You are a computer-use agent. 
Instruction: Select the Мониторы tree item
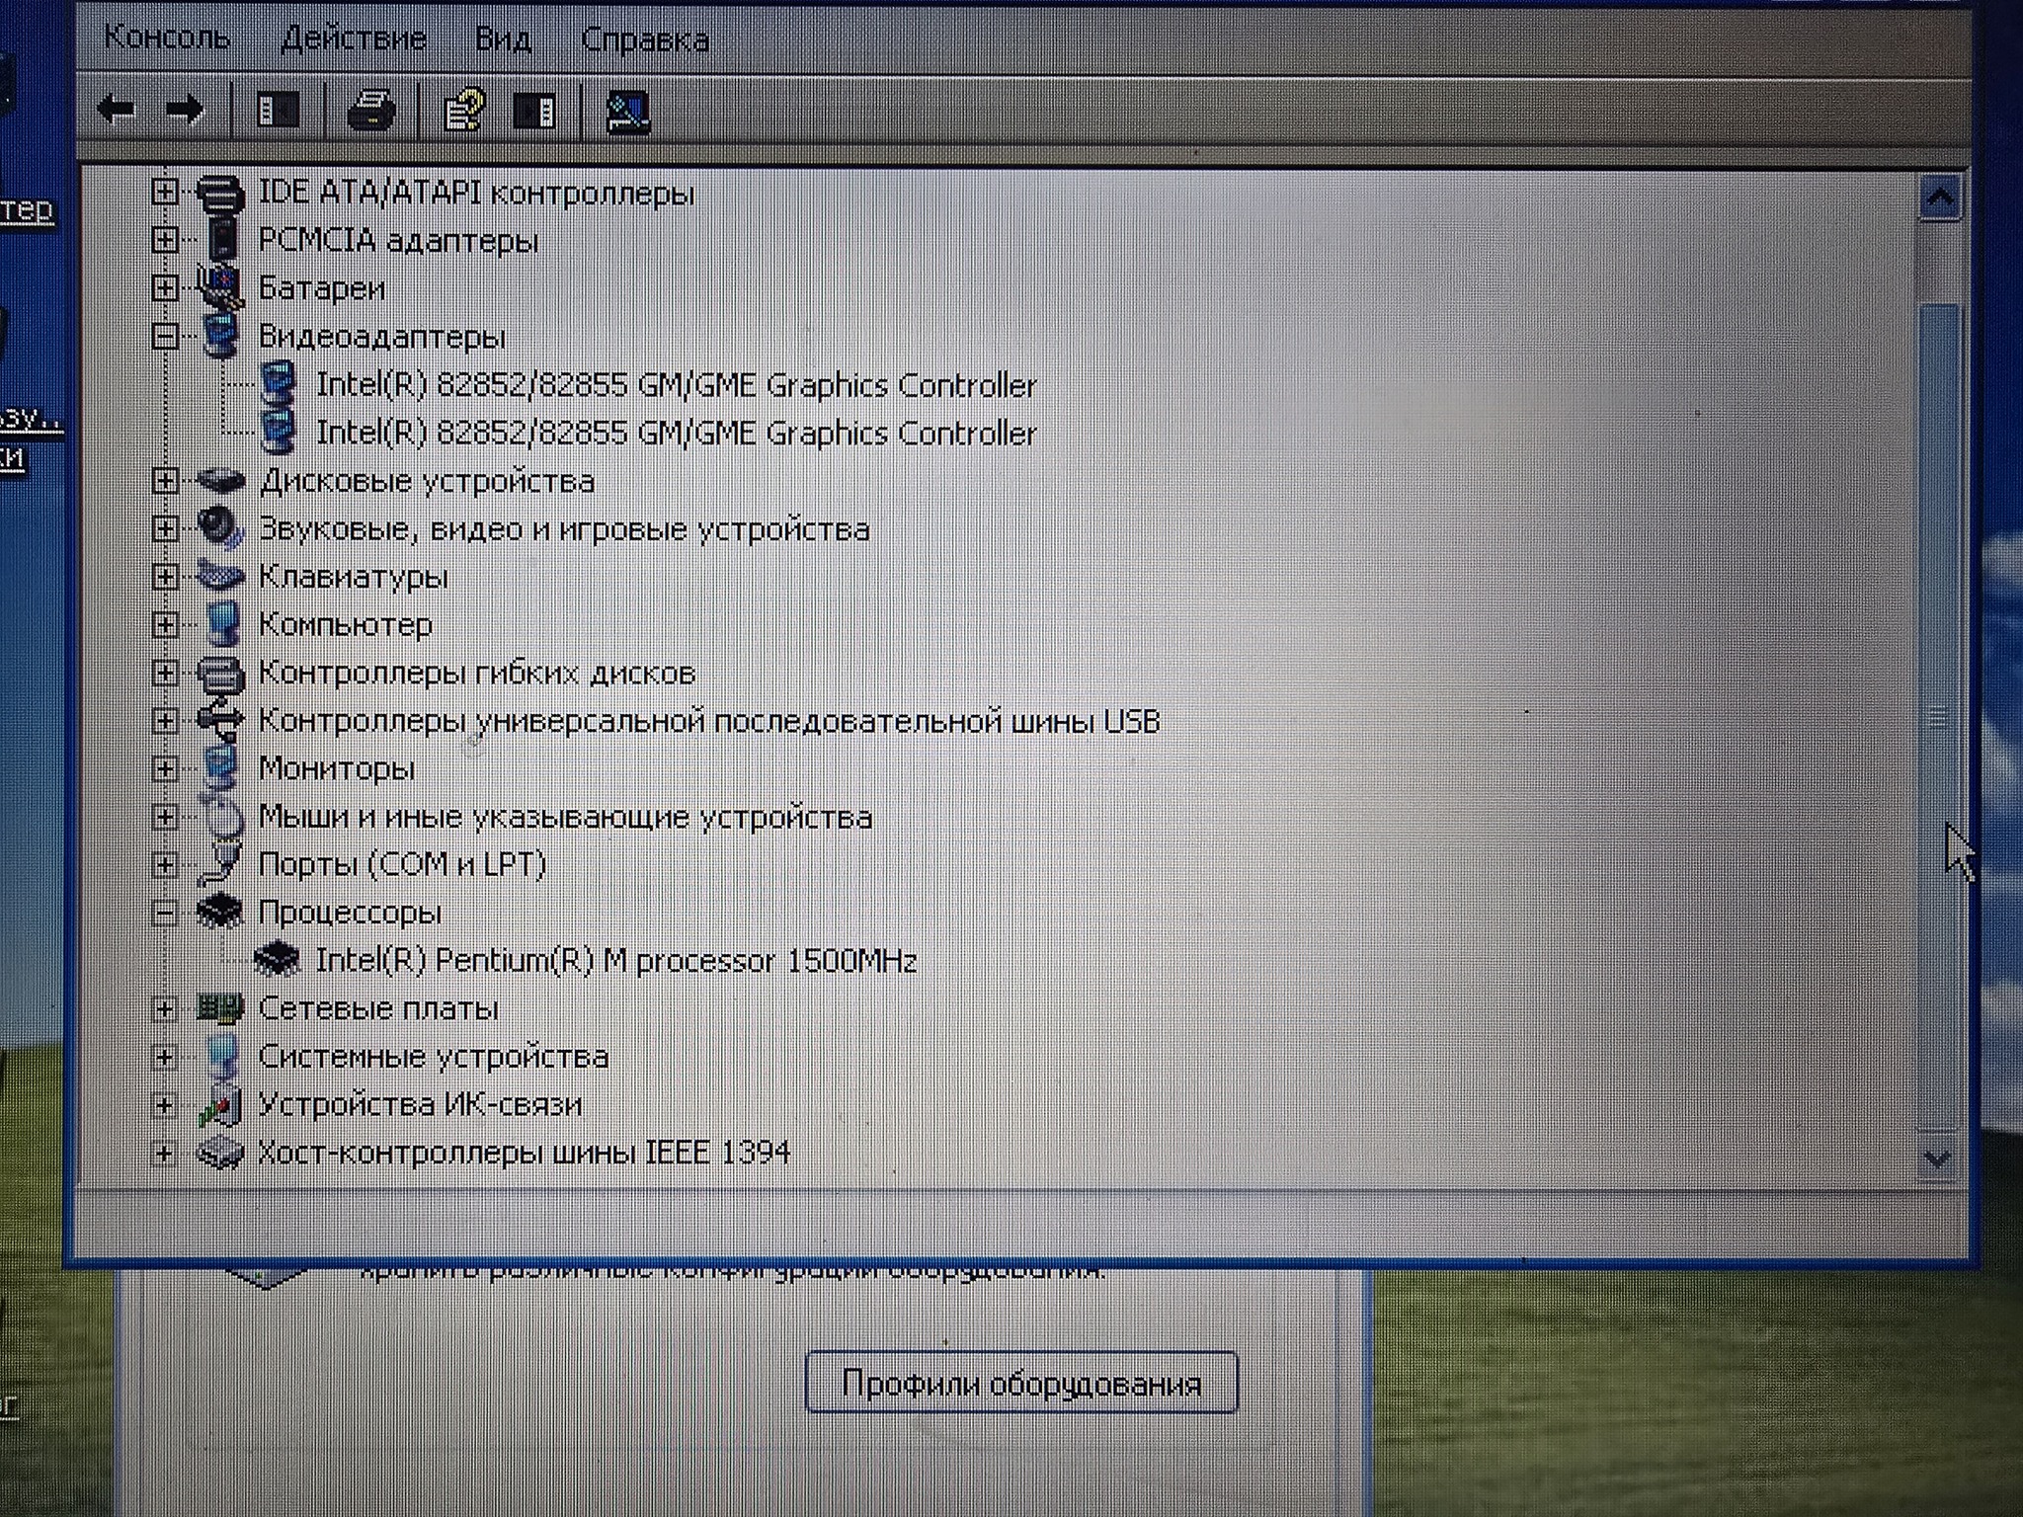click(x=336, y=768)
